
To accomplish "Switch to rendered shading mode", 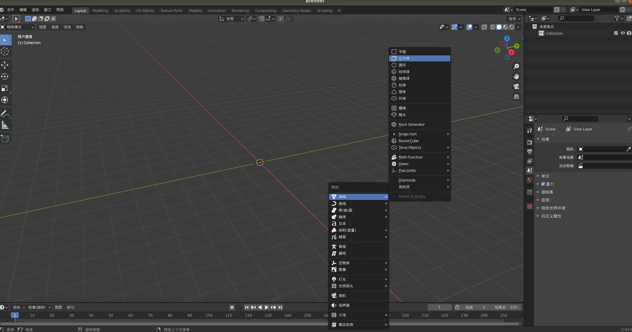I will point(512,27).
